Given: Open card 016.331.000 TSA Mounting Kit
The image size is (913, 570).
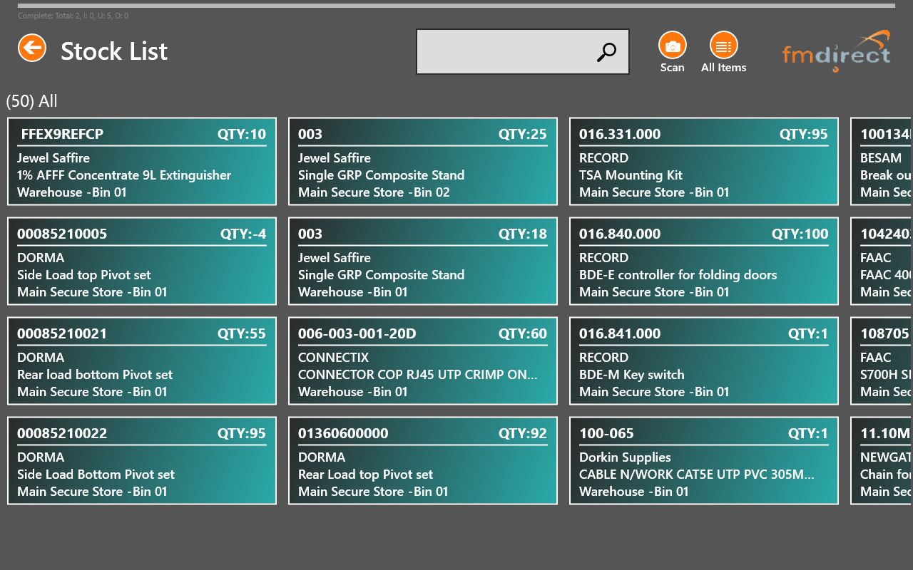Looking at the screenshot, I should (x=704, y=162).
